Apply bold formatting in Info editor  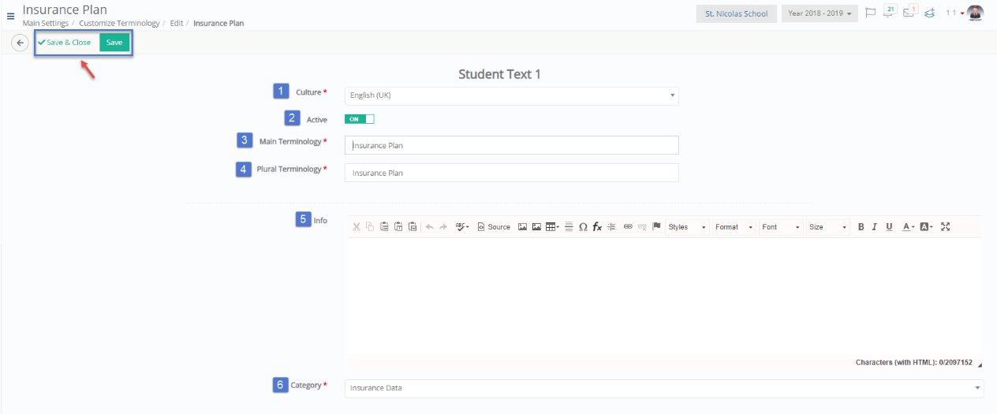click(861, 227)
